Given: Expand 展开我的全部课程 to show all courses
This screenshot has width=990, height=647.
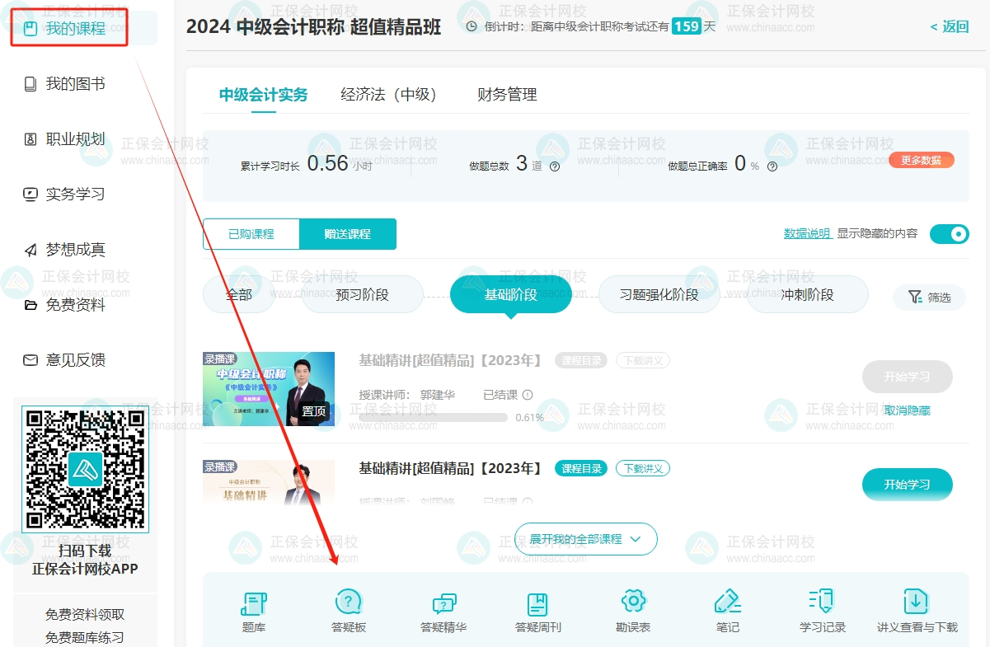Looking at the screenshot, I should [x=585, y=538].
